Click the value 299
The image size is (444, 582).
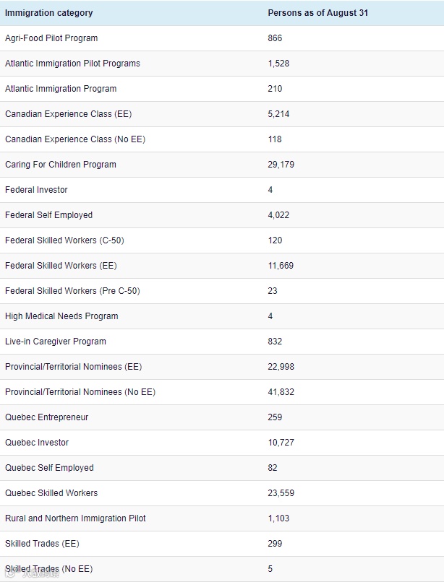click(275, 543)
